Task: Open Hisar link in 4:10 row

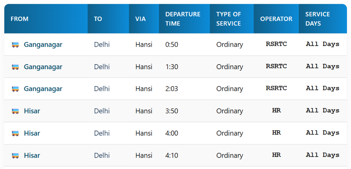Action: tap(32, 156)
